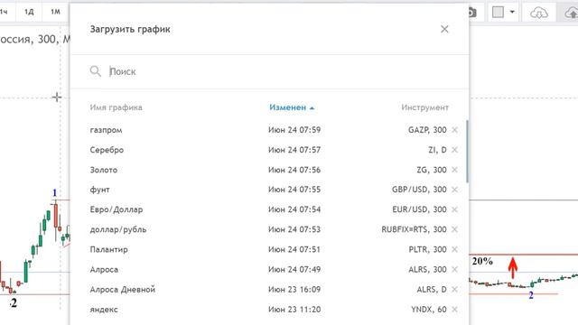Click the cloud download icon in toolbar
The image size is (578, 325).
tap(538, 13)
